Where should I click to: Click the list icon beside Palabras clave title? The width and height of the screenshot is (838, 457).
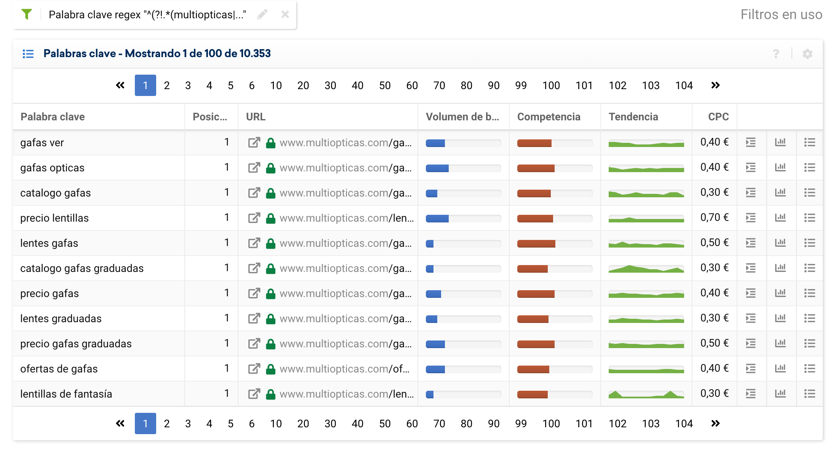click(28, 54)
